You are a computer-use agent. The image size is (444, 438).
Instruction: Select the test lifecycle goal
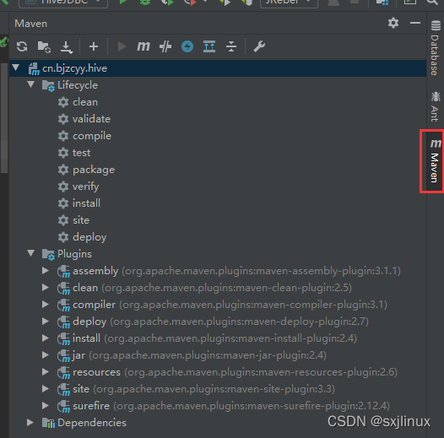[x=82, y=153]
